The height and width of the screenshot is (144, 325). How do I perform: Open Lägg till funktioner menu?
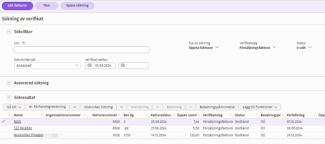(260, 107)
